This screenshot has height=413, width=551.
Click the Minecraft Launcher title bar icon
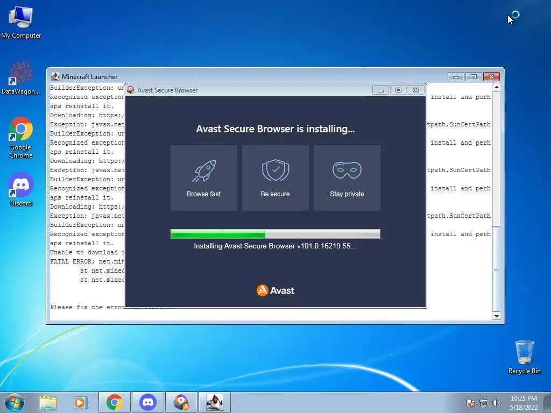click(x=55, y=76)
